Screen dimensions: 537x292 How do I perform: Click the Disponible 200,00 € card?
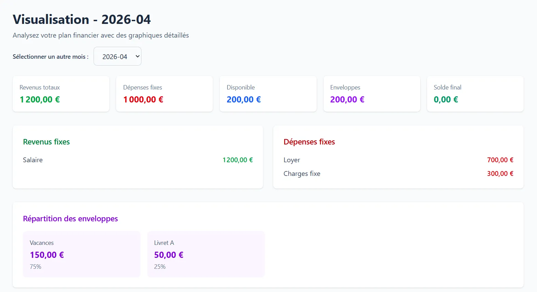pos(268,94)
